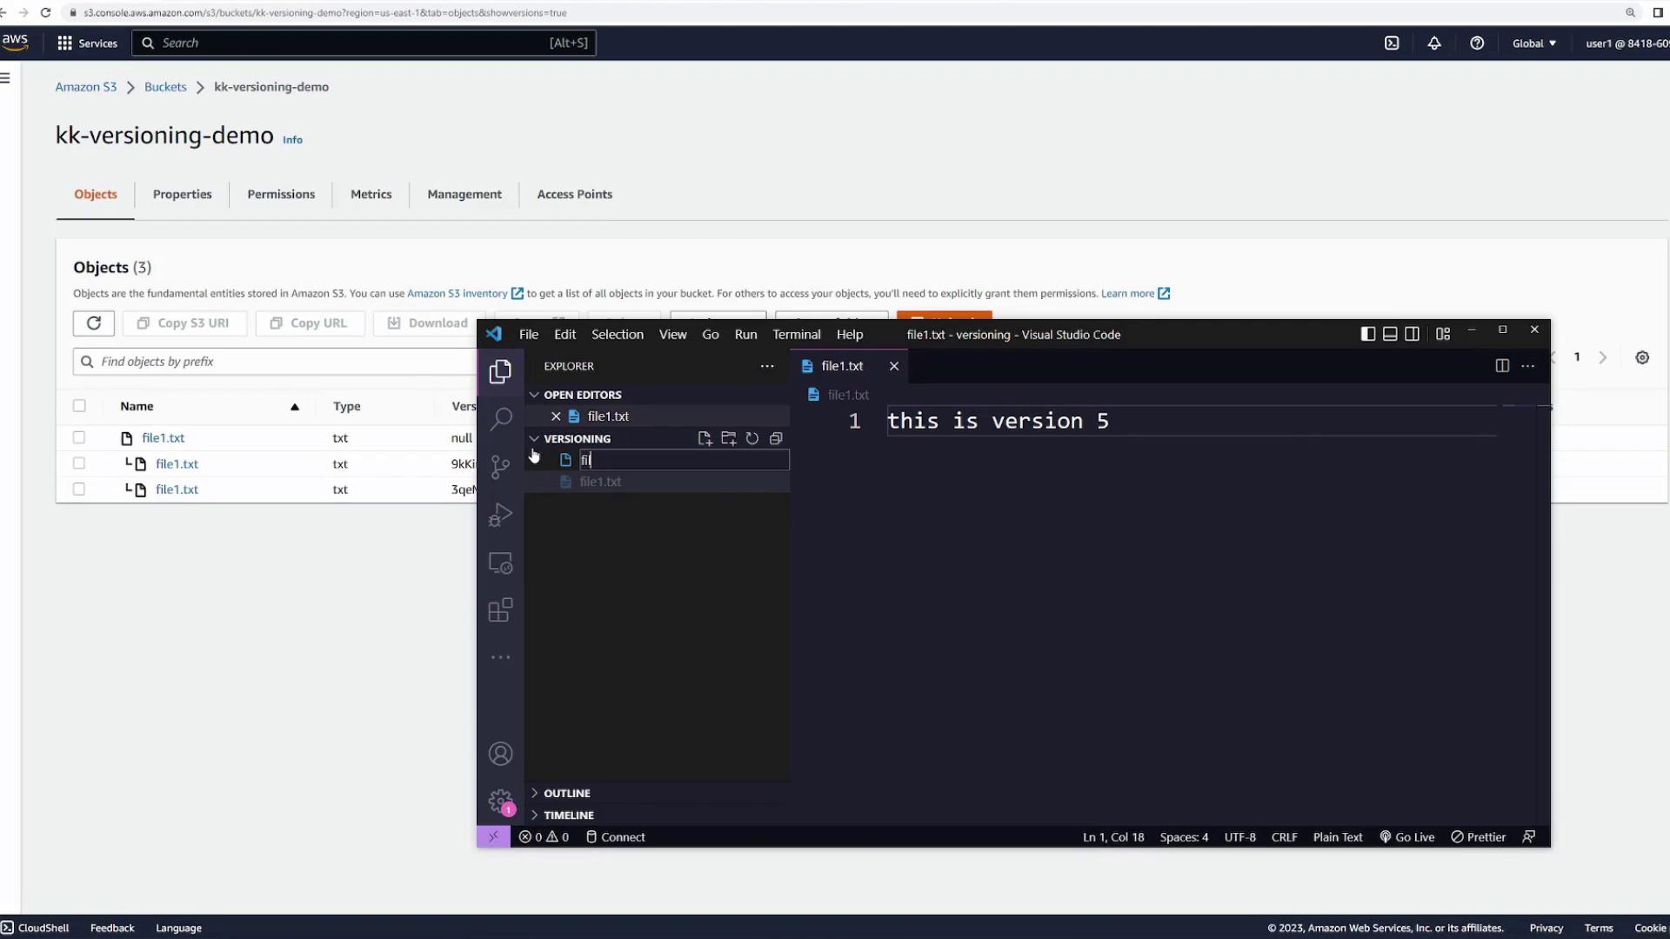Open the Source Control view in VS Code
This screenshot has width=1670, height=939.
(x=500, y=467)
